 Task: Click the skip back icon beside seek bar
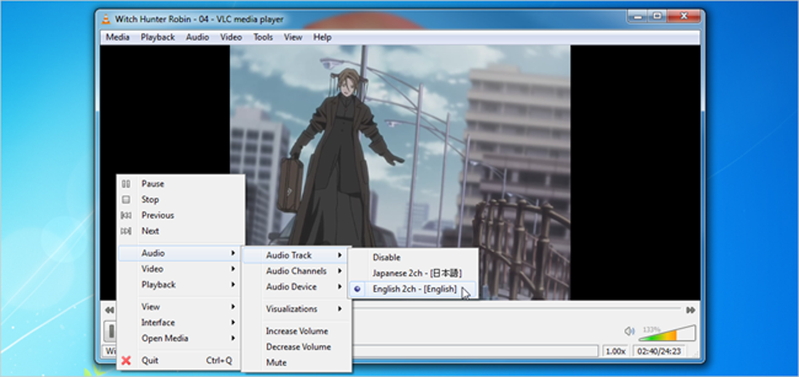[x=109, y=310]
